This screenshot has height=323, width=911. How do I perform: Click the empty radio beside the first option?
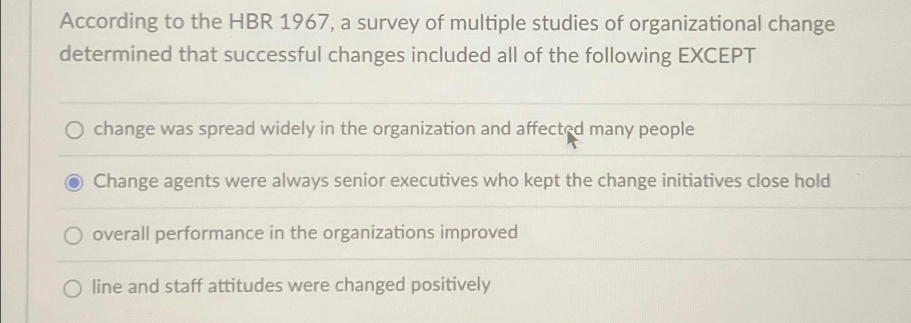(74, 130)
